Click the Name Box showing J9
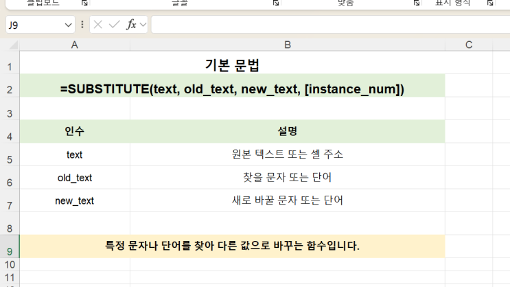510x287 pixels. 40,25
